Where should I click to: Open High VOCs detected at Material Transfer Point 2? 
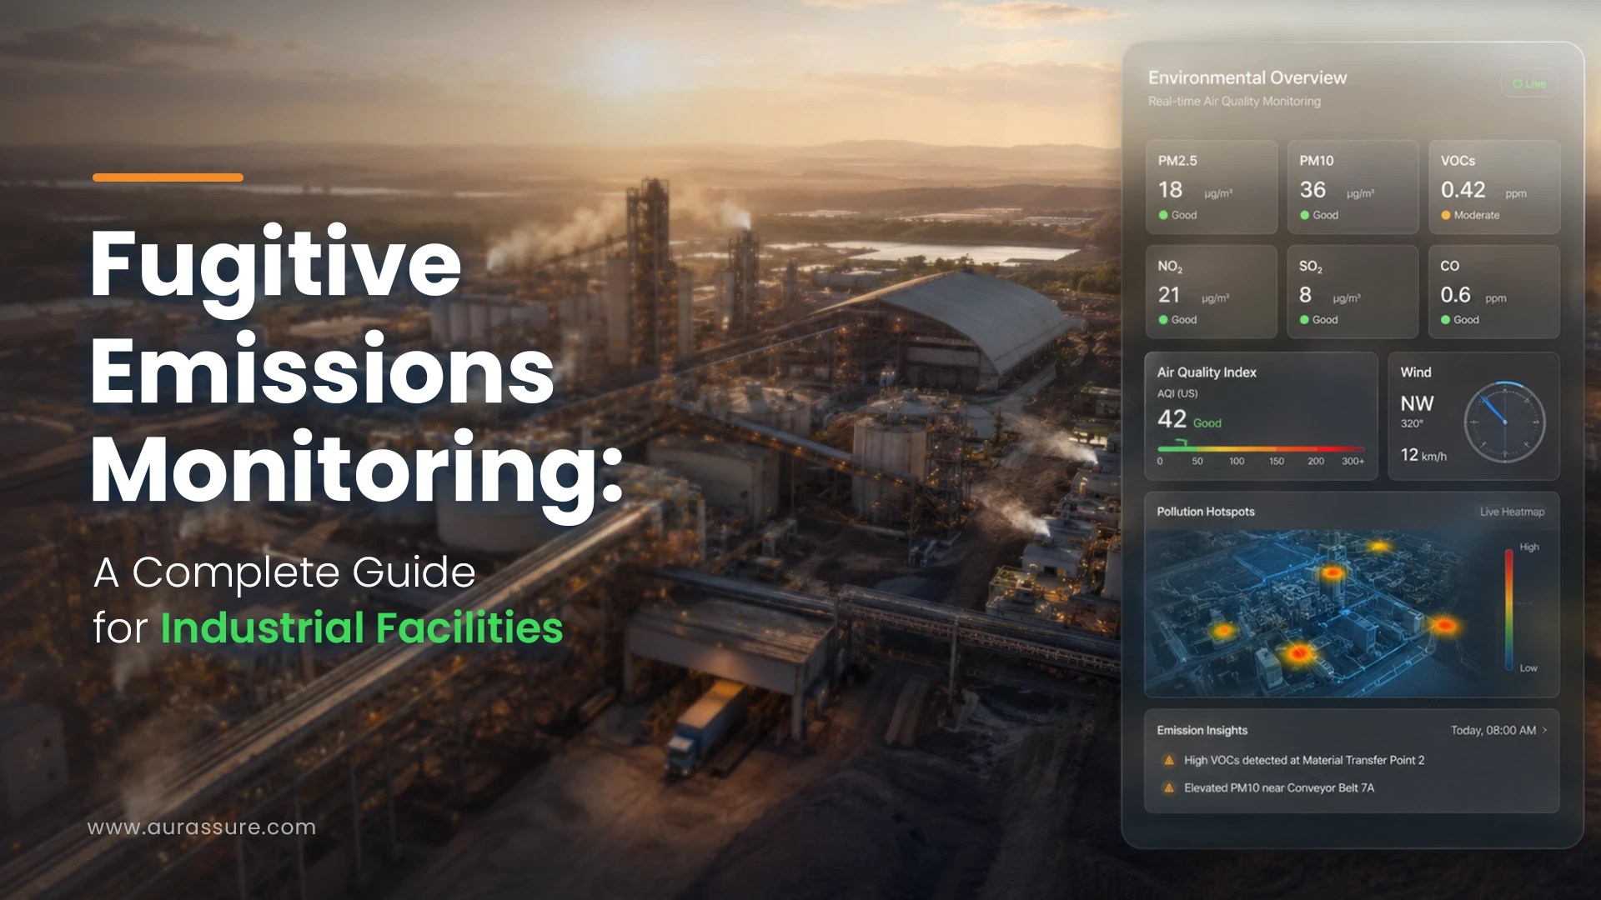[1304, 760]
